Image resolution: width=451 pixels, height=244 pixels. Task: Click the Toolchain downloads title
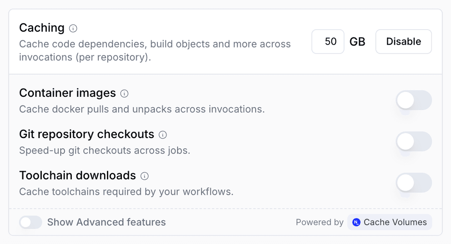click(x=77, y=175)
